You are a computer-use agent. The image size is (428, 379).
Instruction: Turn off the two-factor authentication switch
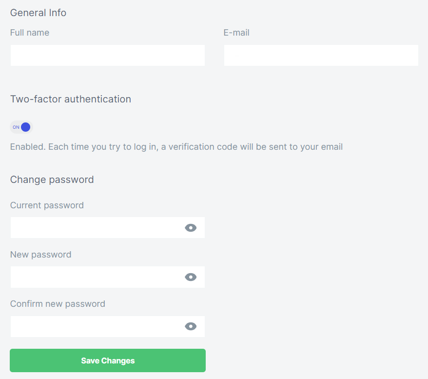click(21, 127)
